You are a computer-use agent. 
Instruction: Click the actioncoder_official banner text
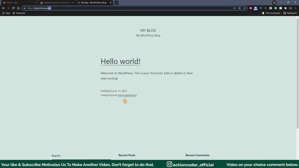click(x=193, y=165)
